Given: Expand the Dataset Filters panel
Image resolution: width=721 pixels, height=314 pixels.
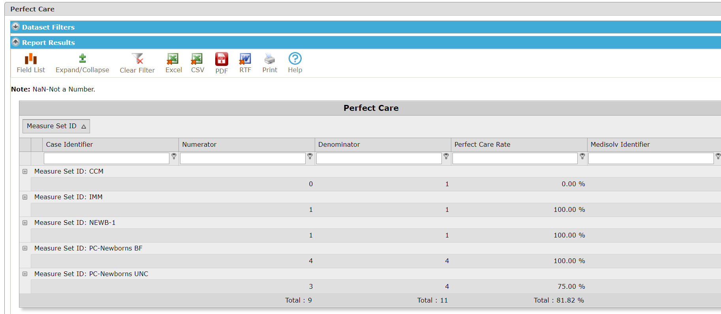Looking at the screenshot, I should tap(16, 27).
